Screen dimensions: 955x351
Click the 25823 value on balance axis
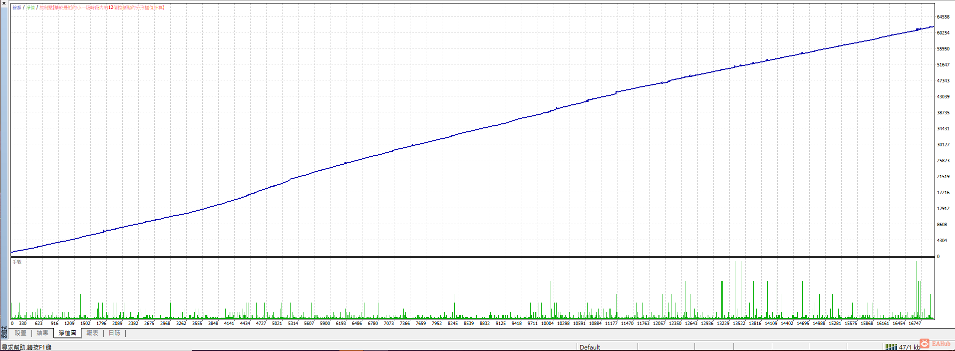click(943, 161)
